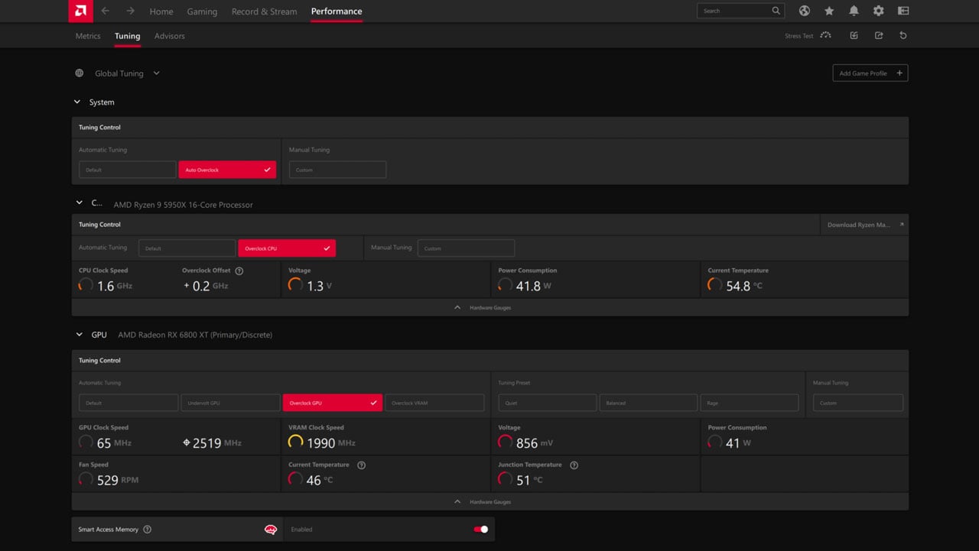979x551 pixels.
Task: Click the GPU max clock target icon
Action: [187, 442]
